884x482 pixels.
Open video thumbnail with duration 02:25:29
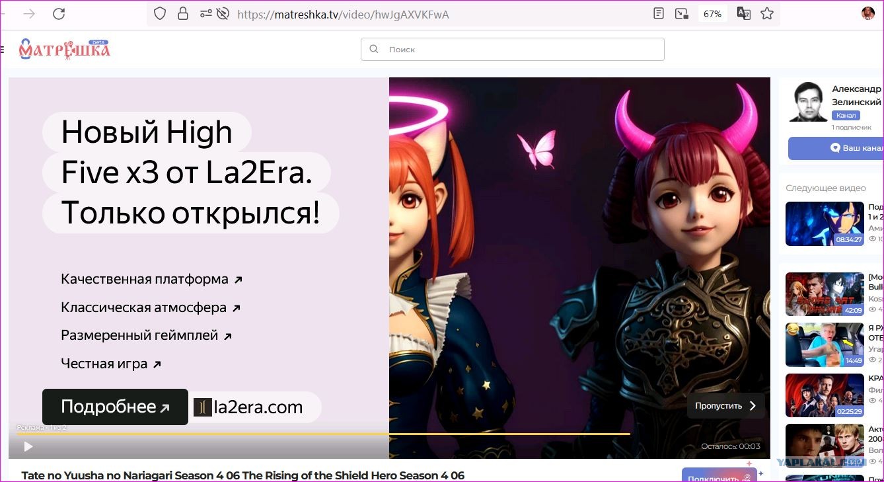tap(825, 395)
